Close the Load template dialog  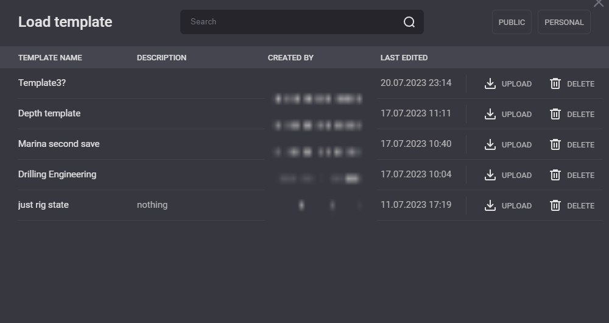[x=599, y=4]
